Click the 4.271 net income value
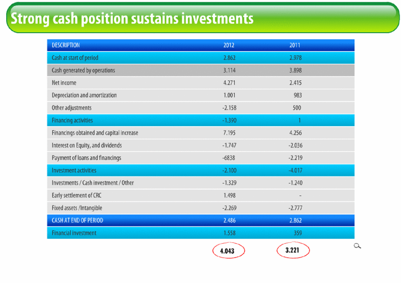This screenshot has width=401, height=283. click(x=229, y=83)
